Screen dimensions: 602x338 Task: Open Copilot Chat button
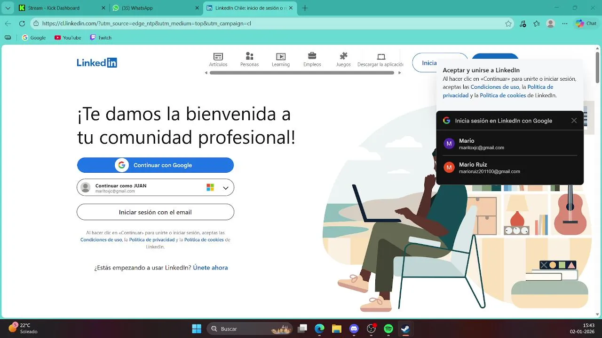coord(586,23)
